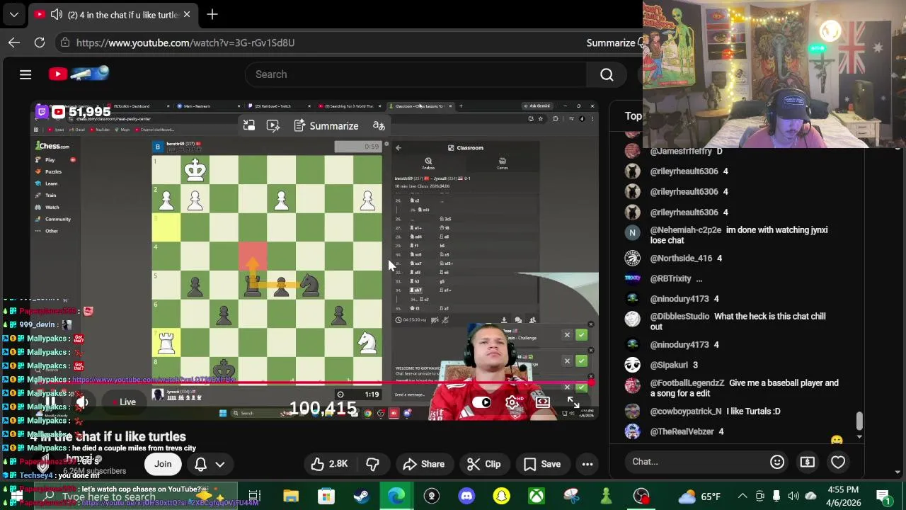This screenshot has height=510, width=906.
Task: Open Task View on the taskbar
Action: 255,496
